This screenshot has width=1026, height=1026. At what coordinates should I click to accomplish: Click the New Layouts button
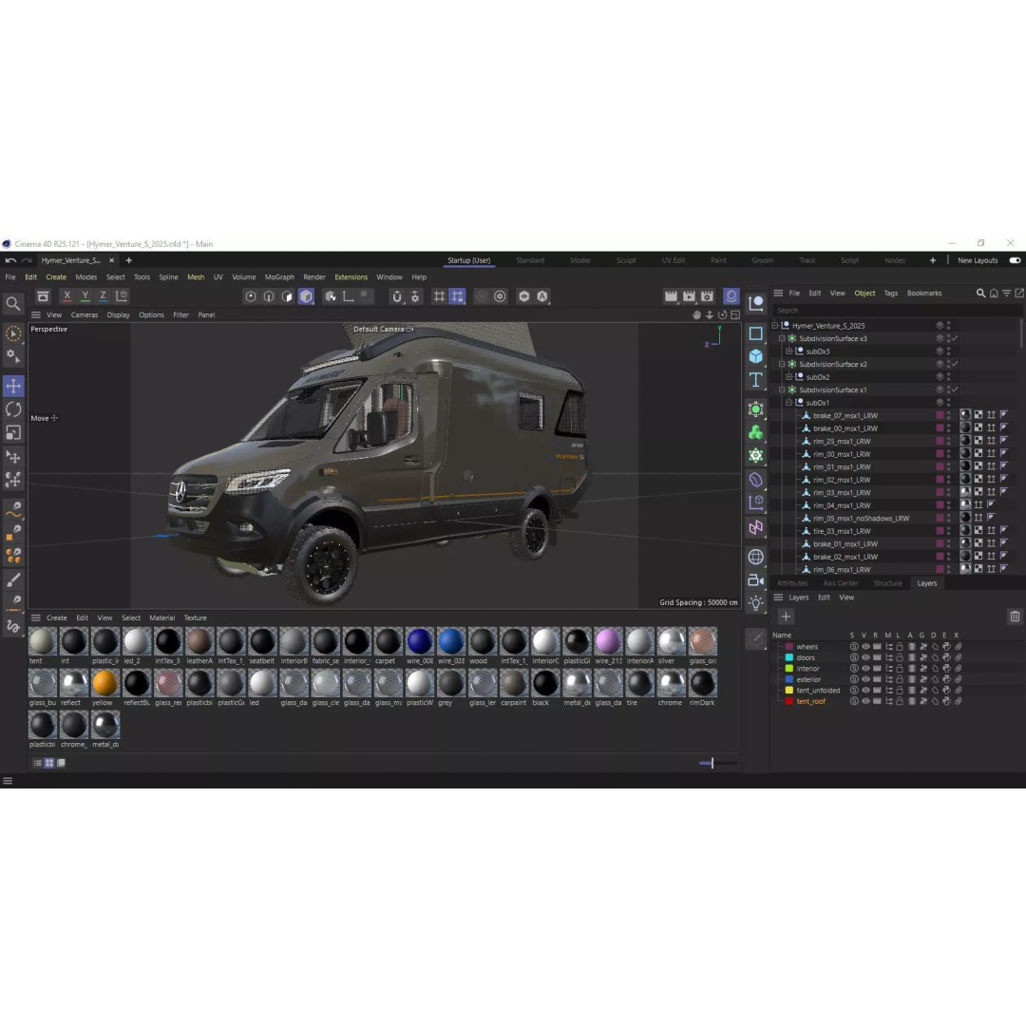977,260
